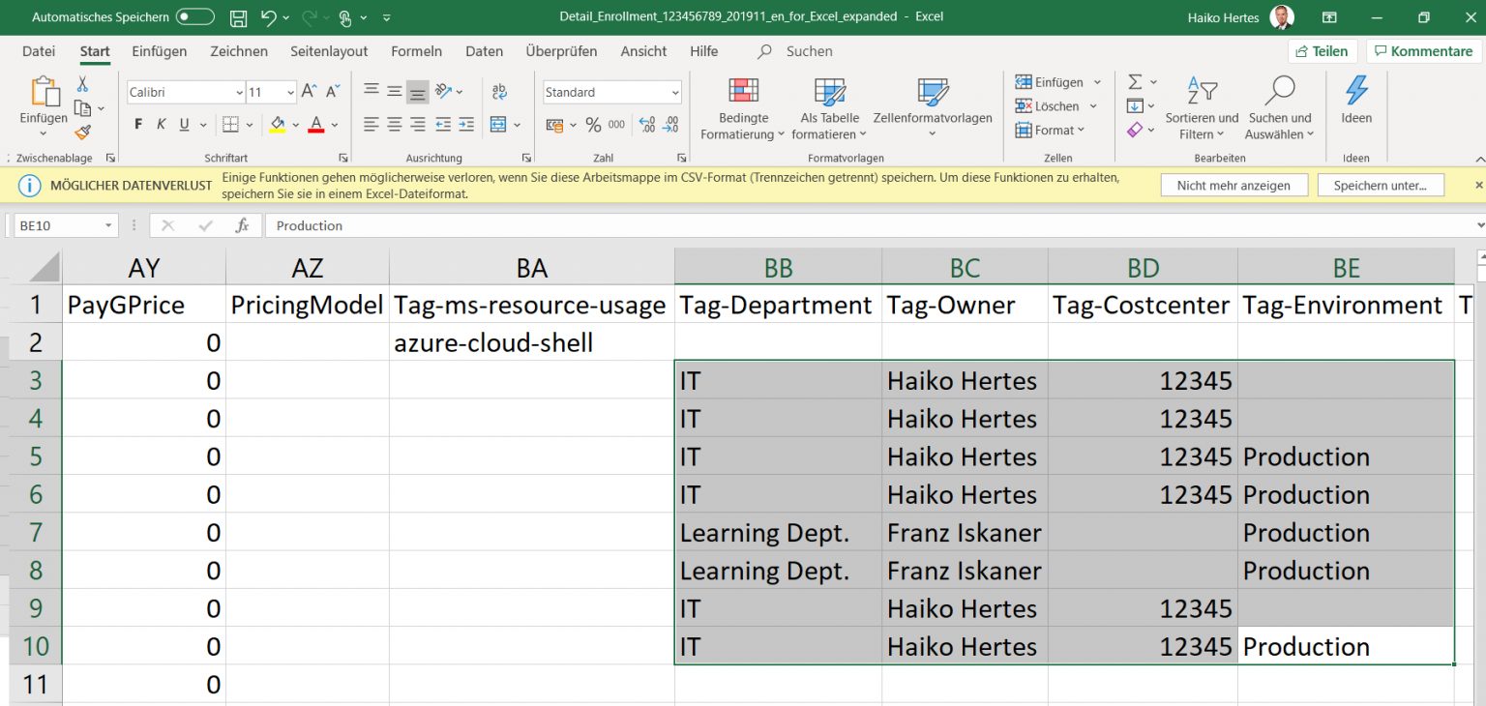
Task: Toggle the Automatisches Speichern switch
Action: point(194,17)
